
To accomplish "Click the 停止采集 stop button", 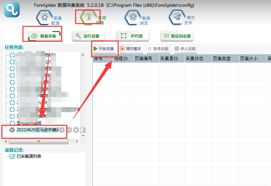I will [185, 49].
